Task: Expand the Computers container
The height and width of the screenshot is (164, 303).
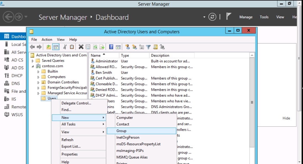Action: click(x=38, y=77)
